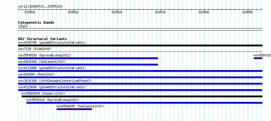
Task: Click the right arrowhead of the ruler
Action: click(x=262, y=9)
